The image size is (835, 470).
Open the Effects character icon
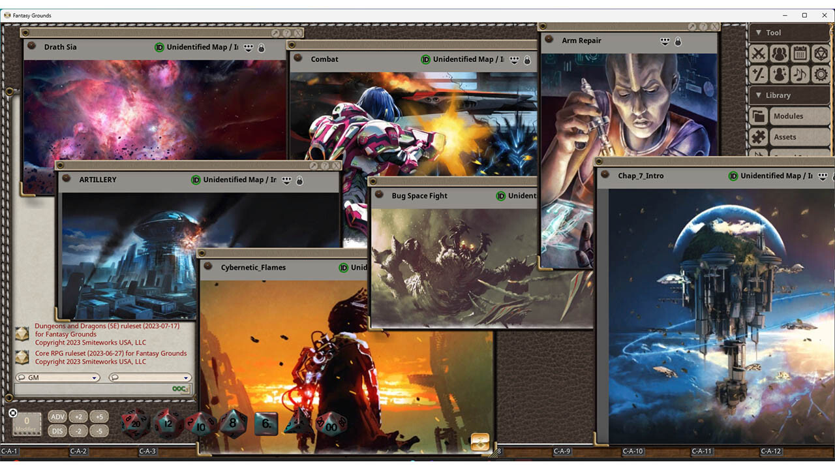[780, 74]
